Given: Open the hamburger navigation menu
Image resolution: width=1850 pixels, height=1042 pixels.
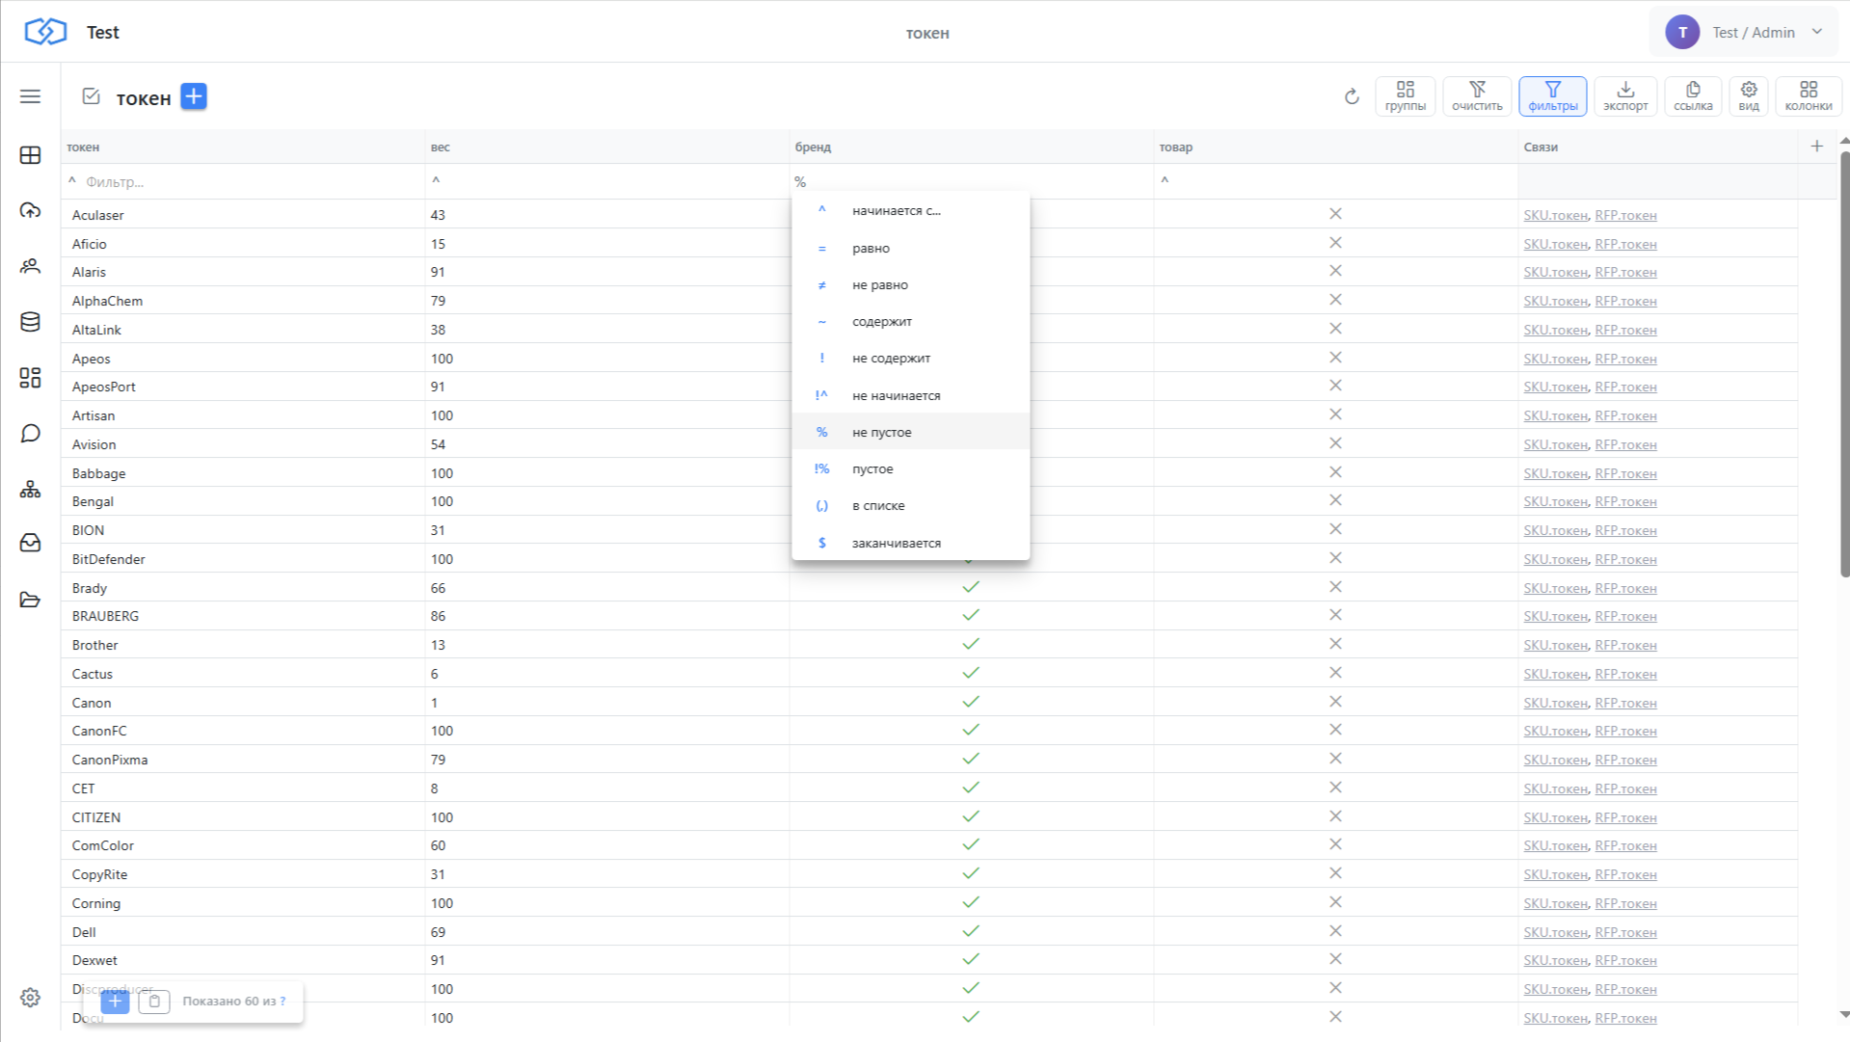Looking at the screenshot, I should (x=30, y=96).
